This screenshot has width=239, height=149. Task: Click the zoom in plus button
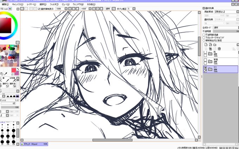click(x=73, y=9)
